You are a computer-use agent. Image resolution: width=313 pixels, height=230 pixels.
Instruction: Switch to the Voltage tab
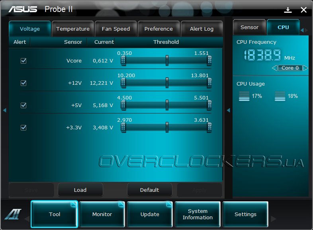pyautogui.click(x=30, y=29)
